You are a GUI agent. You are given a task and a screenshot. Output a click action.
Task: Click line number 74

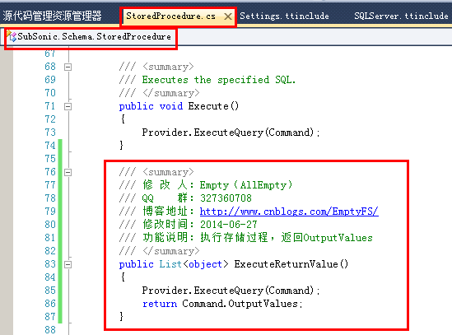click(50, 146)
